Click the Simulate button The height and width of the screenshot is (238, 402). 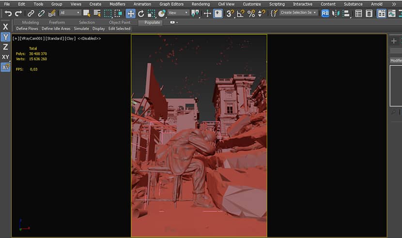click(81, 29)
